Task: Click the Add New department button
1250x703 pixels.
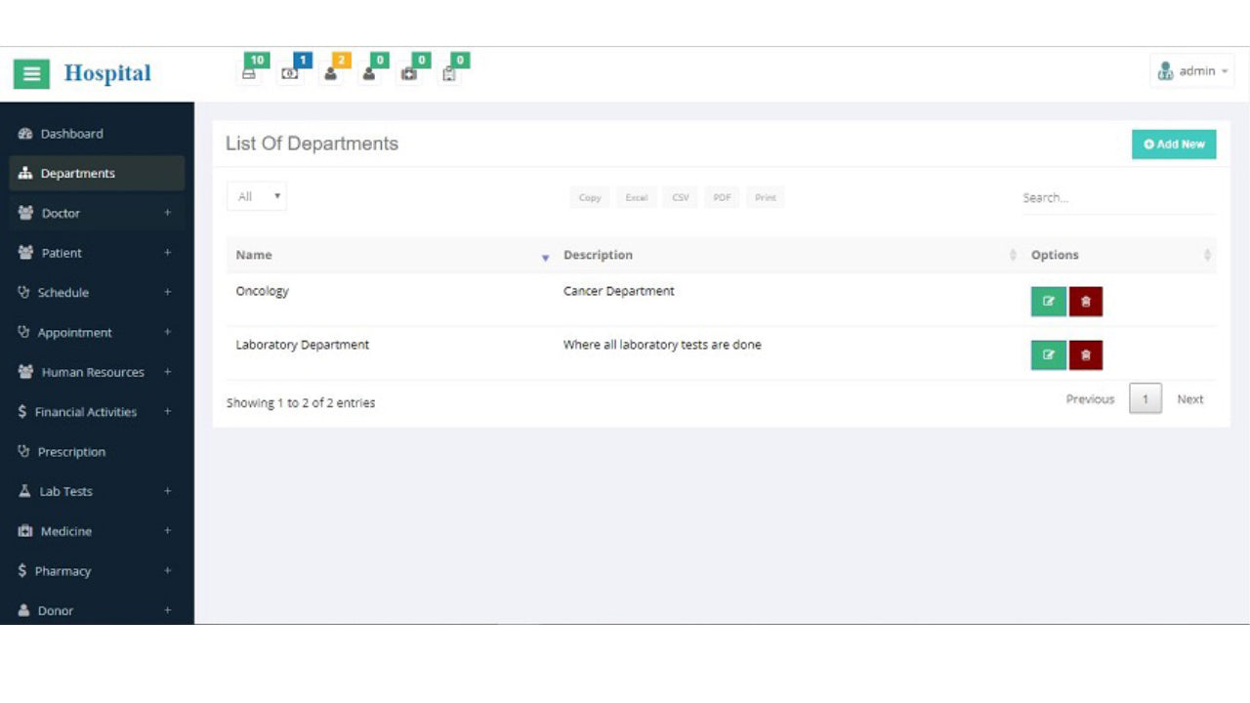Action: 1174,145
